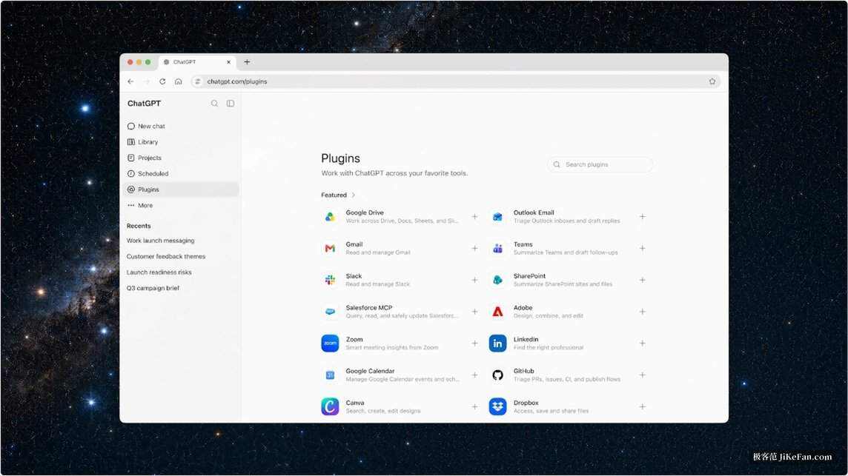Select Plugins in sidebar
This screenshot has height=476, width=848.
point(182,190)
